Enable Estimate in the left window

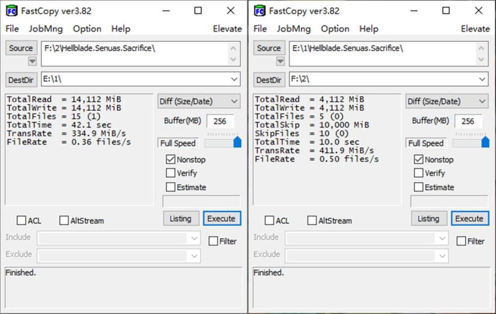click(171, 187)
